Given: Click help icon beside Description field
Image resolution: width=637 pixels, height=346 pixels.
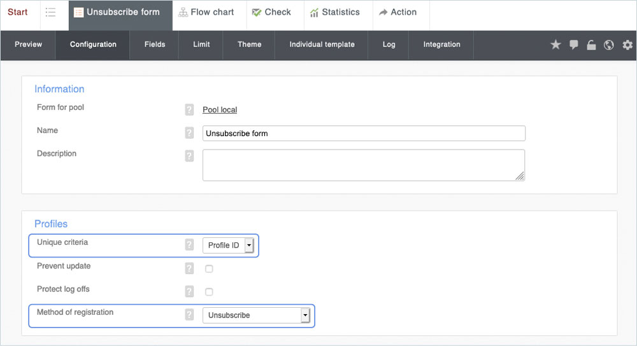Looking at the screenshot, I should pos(189,156).
